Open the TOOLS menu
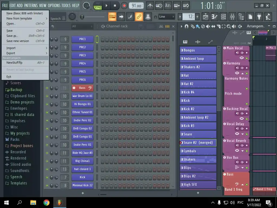Image resolution: width=277 pixels, height=208 pixels. tap(66, 5)
